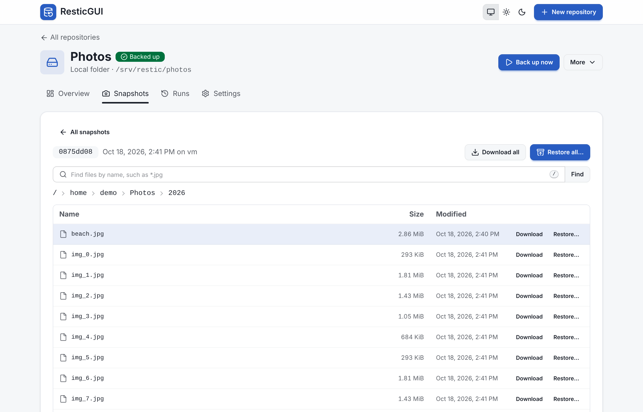Navigate to root slash breadcrumb
Viewport: 643px width, 412px height.
(x=55, y=193)
